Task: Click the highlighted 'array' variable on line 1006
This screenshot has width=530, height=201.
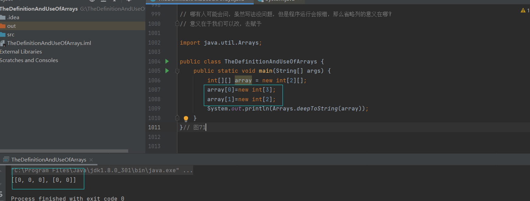Action: [243, 80]
